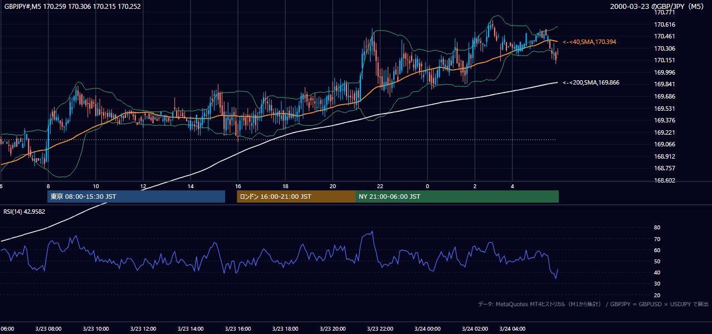Click price axis label 169.066
The width and height of the screenshot is (712, 334).
[x=665, y=144]
